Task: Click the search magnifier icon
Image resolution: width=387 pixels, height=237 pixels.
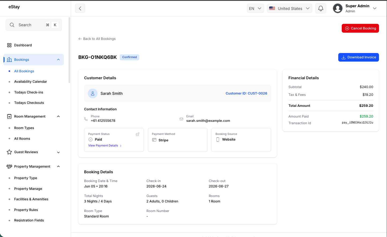Action: click(x=12, y=25)
